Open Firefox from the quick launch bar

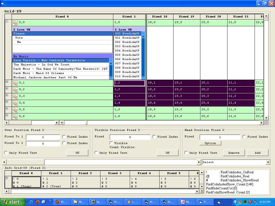(37, 202)
